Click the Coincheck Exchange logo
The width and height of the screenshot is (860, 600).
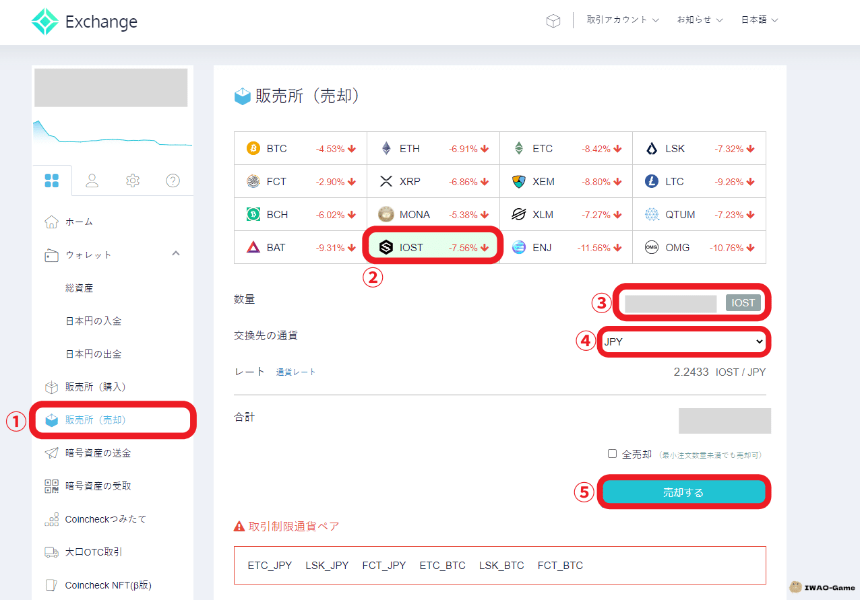tap(84, 22)
